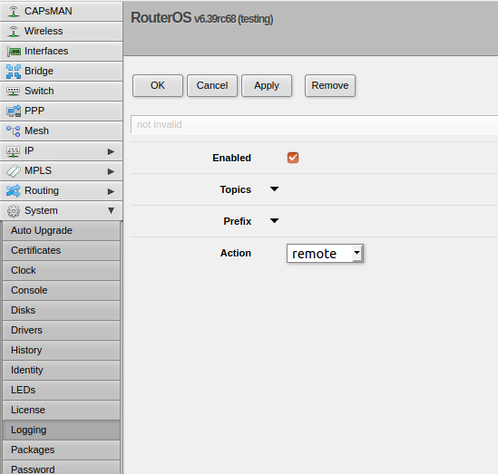This screenshot has width=498, height=474.
Task: Open the Action dropdown showing remote
Action: click(x=325, y=253)
